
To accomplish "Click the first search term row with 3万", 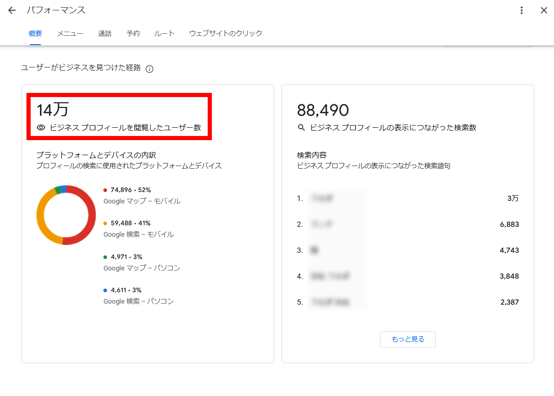I will click(408, 198).
